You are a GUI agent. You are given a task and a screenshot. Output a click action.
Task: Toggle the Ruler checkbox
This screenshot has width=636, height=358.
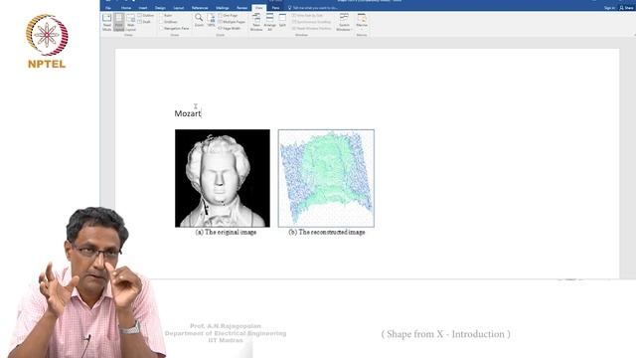click(166, 16)
